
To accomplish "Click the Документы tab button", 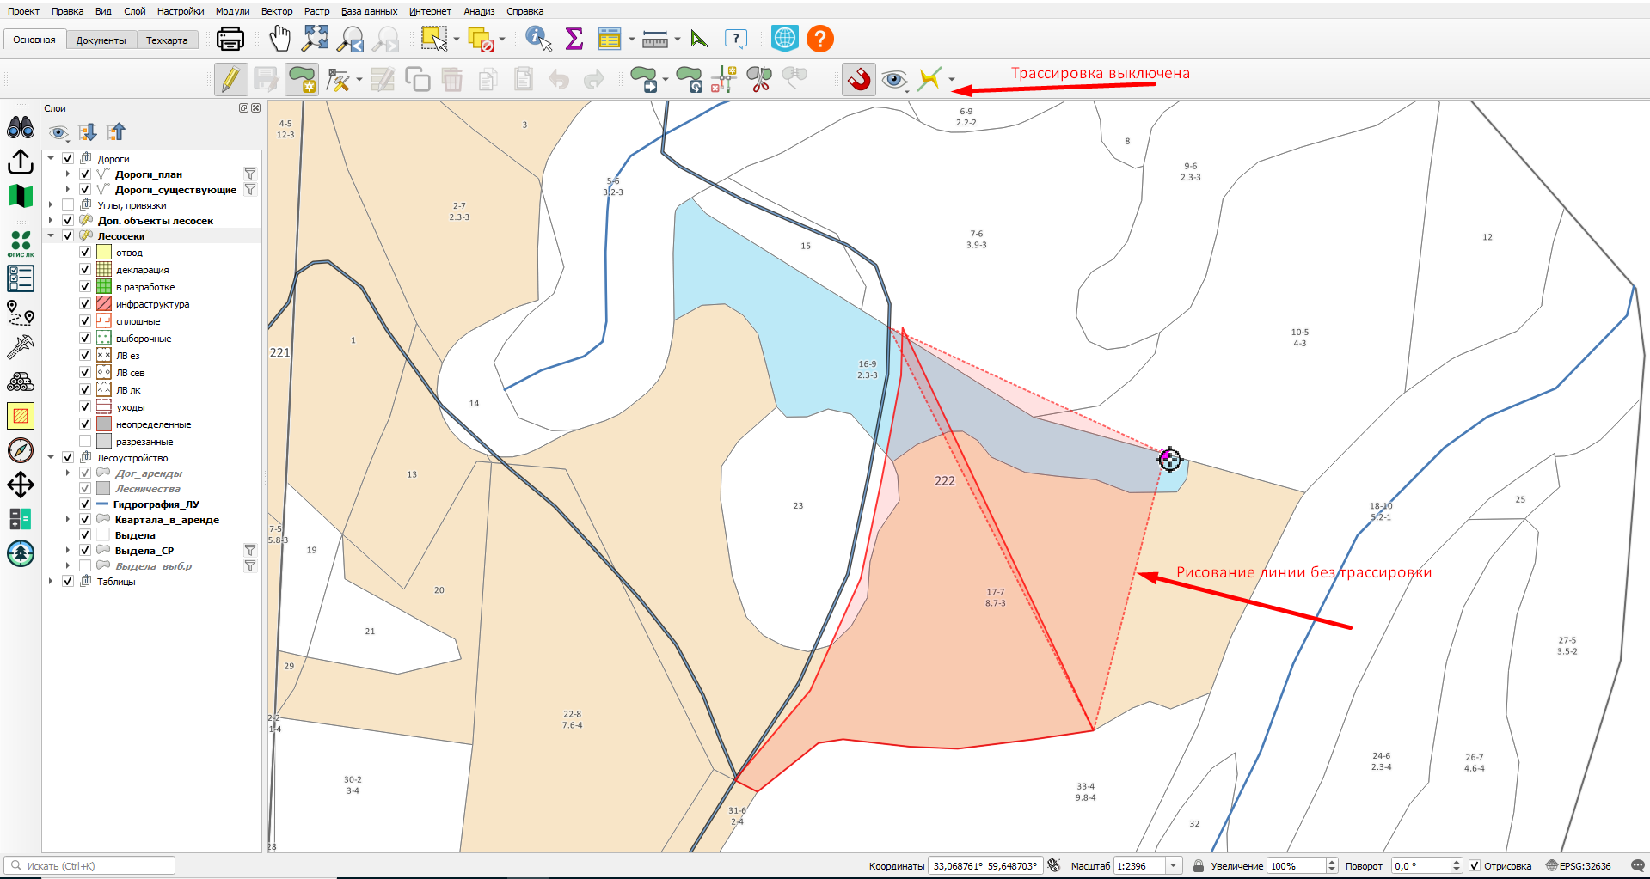I will coord(101,40).
